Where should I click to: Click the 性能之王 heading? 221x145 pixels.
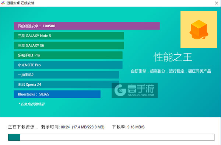[x=173, y=57]
